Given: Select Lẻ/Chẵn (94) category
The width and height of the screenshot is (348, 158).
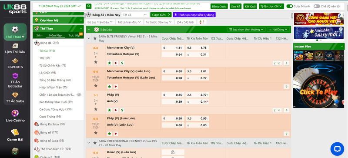Looking at the screenshot, I should (x=47, y=73).
